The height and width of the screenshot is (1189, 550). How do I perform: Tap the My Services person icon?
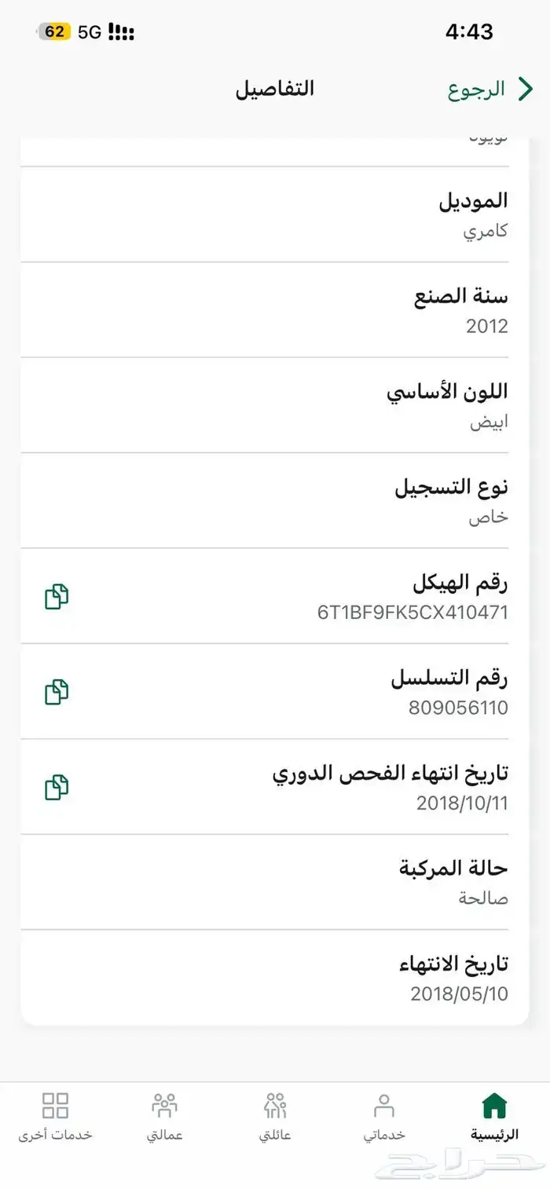pos(384,1106)
